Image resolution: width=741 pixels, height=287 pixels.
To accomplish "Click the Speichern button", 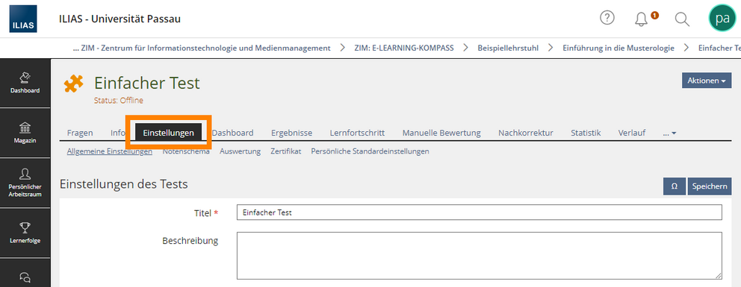I will pos(710,186).
